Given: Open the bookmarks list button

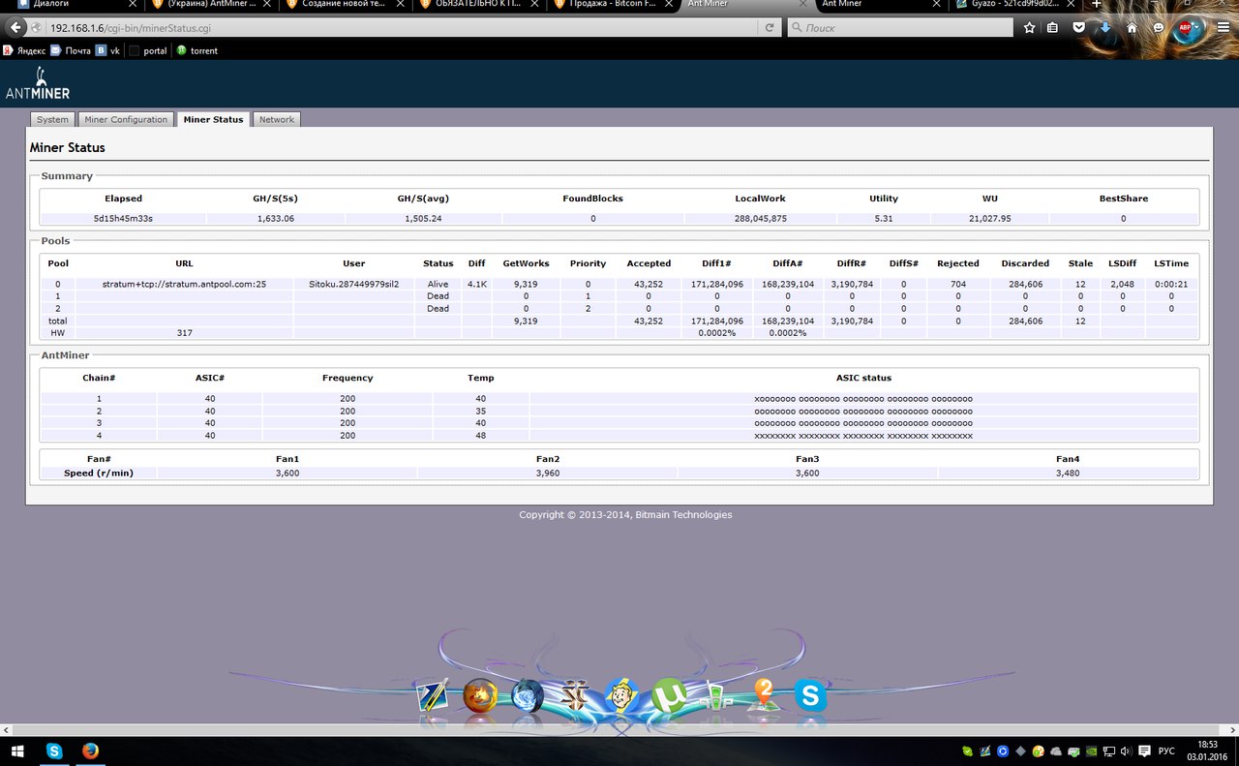Looking at the screenshot, I should point(1053,28).
